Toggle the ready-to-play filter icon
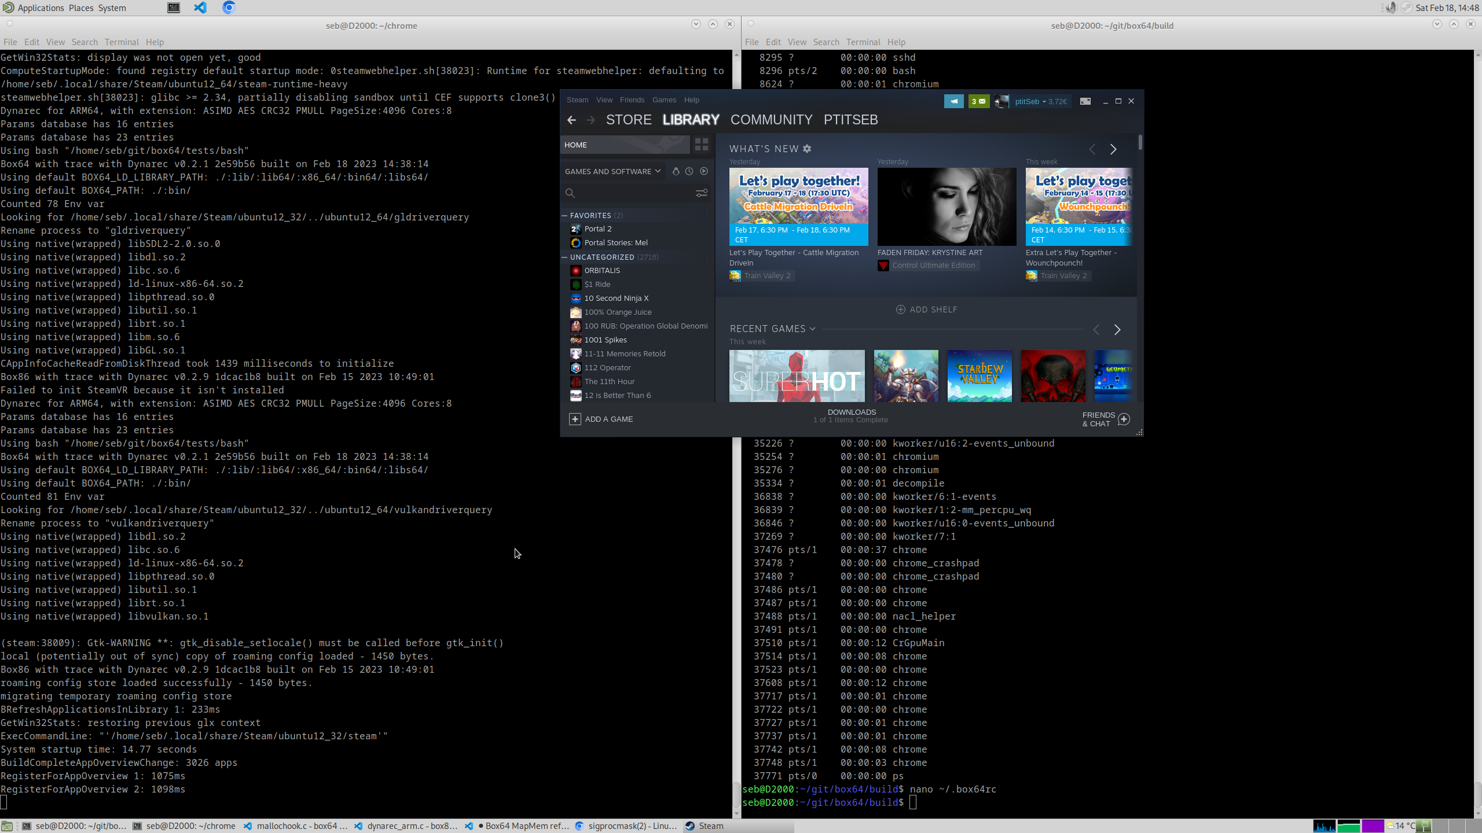Image resolution: width=1482 pixels, height=833 pixels. (x=704, y=171)
